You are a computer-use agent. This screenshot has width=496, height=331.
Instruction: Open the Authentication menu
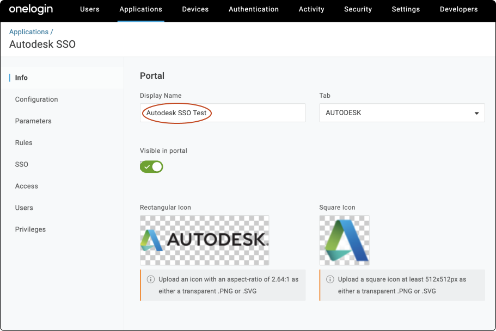(x=253, y=9)
